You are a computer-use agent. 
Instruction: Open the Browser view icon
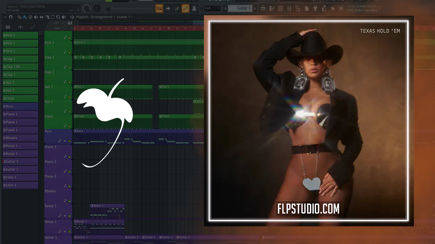coord(298,8)
